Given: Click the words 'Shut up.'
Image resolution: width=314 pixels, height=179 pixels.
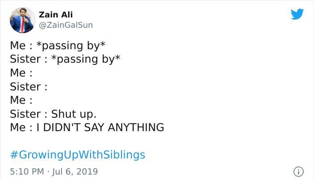Looking at the screenshot, I should click(74, 114).
